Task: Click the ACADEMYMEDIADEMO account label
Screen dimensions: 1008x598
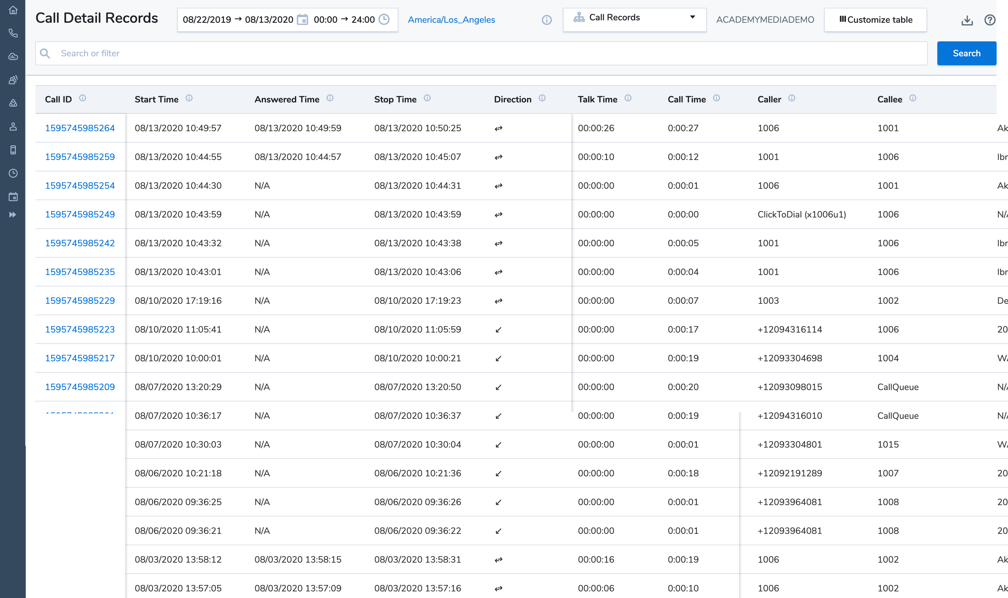Action: coord(765,20)
